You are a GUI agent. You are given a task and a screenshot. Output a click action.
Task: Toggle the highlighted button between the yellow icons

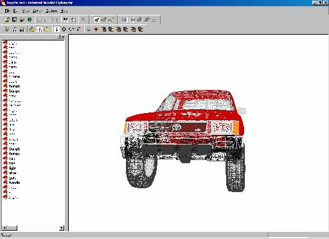click(39, 30)
